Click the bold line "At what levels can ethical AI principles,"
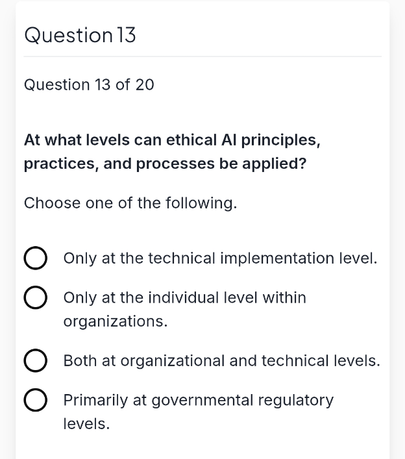The image size is (405, 459). coord(173,140)
